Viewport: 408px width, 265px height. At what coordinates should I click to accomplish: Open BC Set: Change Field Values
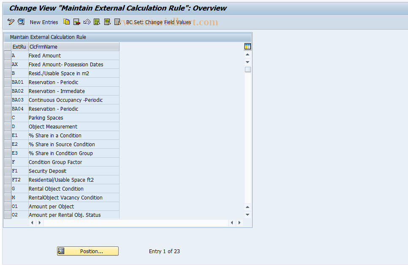pos(158,22)
